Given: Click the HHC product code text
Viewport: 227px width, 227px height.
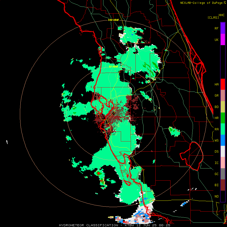Looking at the screenshot, I should point(222,15).
